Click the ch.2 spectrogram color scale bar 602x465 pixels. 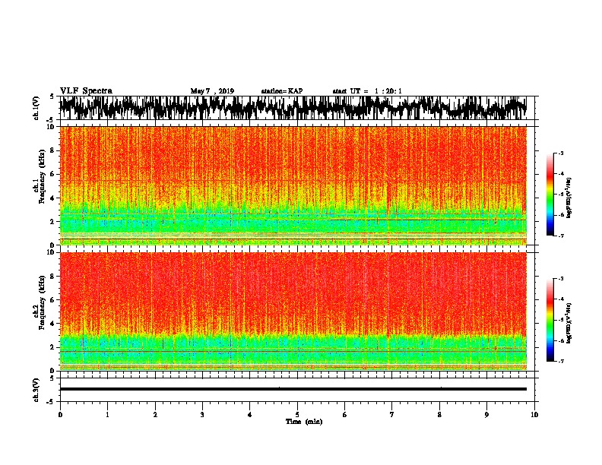click(550, 320)
